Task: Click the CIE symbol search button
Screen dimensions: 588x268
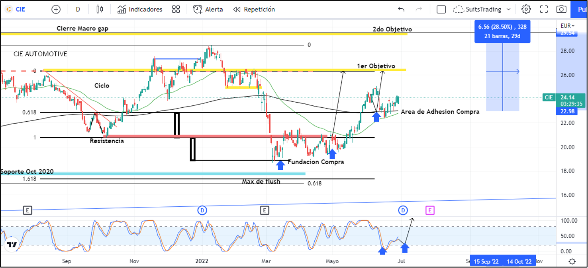Action: tap(16, 9)
